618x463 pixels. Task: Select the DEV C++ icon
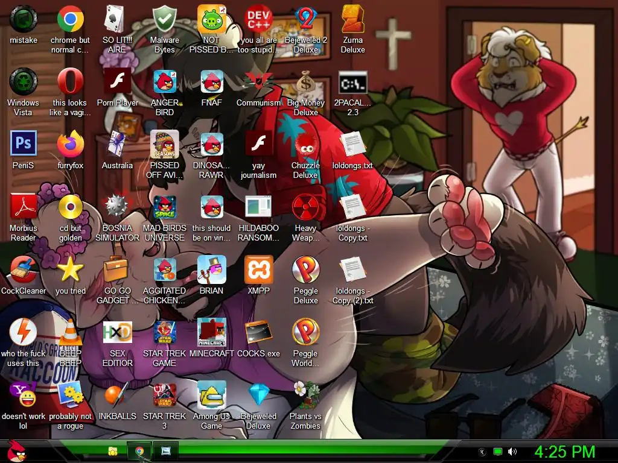258,19
